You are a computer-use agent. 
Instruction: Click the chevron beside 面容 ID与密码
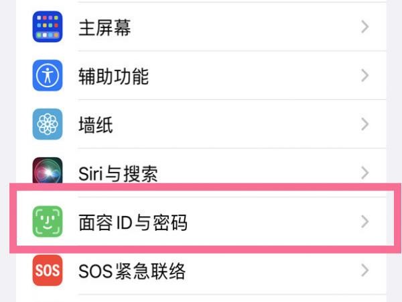coord(365,222)
